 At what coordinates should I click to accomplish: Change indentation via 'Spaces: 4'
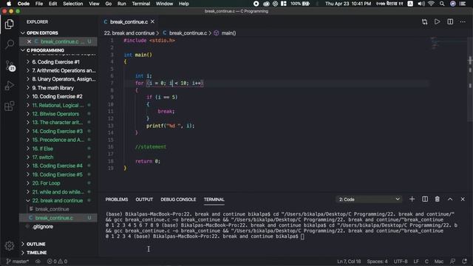[377, 262]
